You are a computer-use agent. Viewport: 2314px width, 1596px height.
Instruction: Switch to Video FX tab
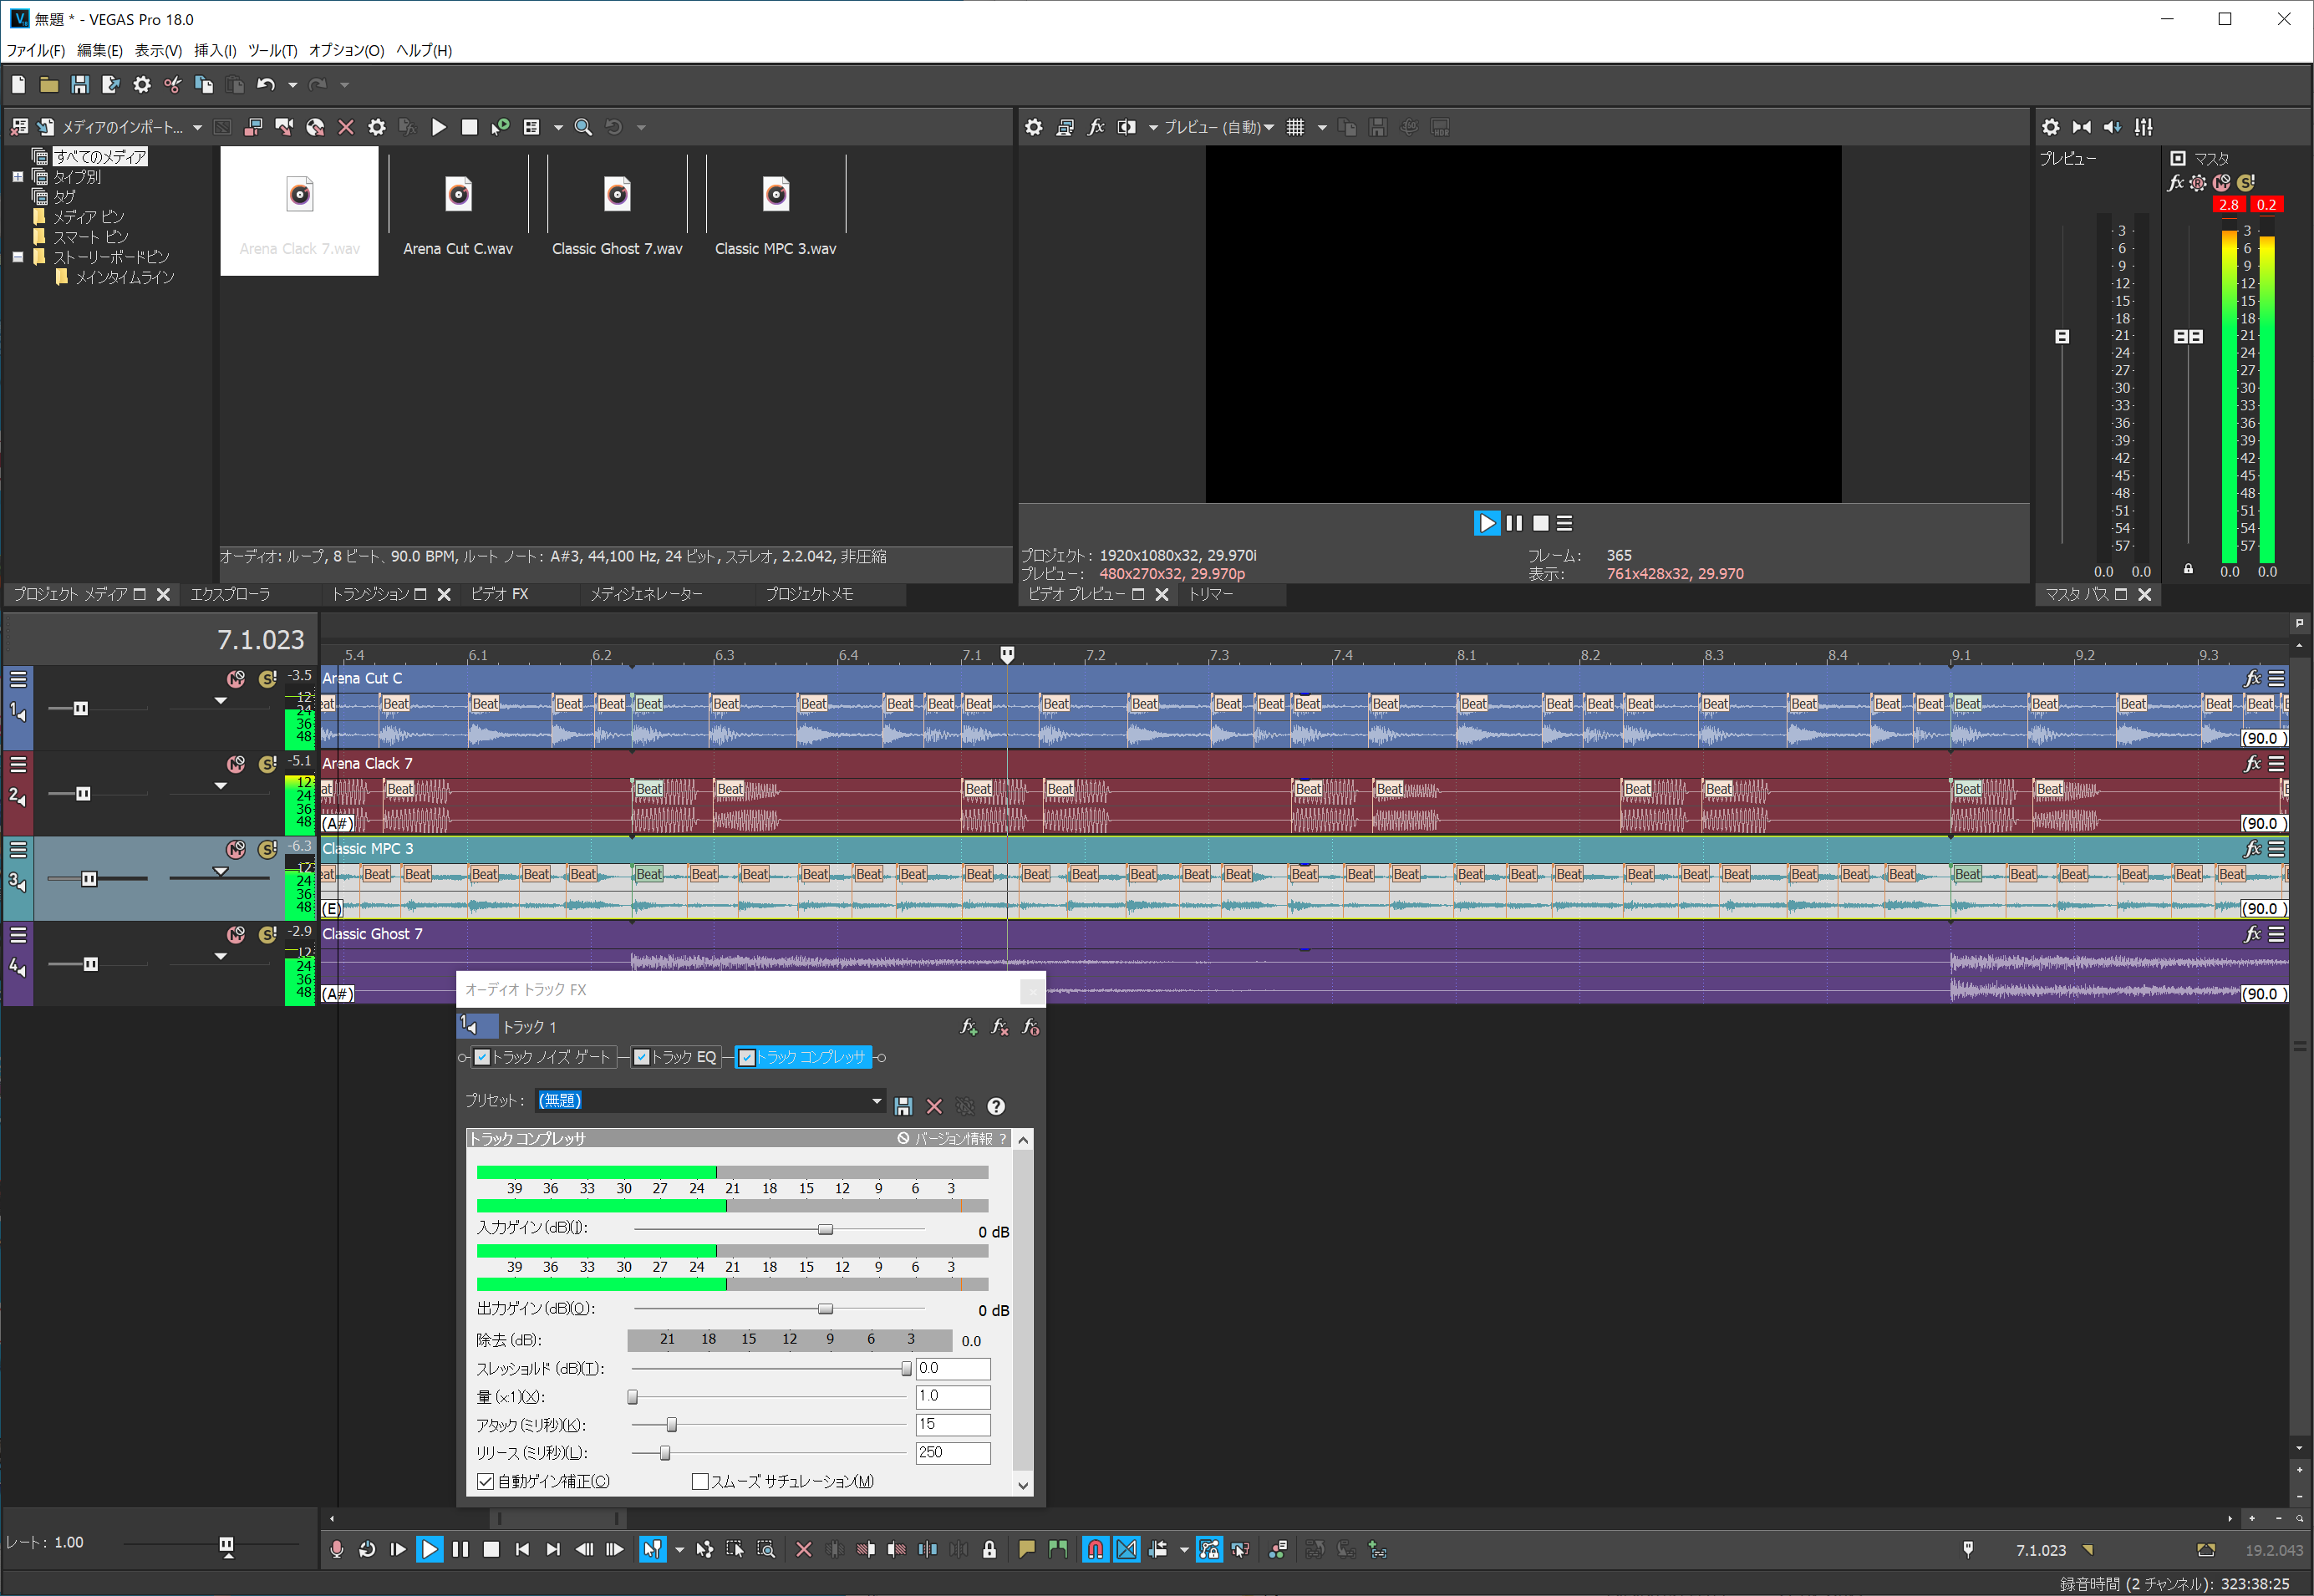[499, 594]
